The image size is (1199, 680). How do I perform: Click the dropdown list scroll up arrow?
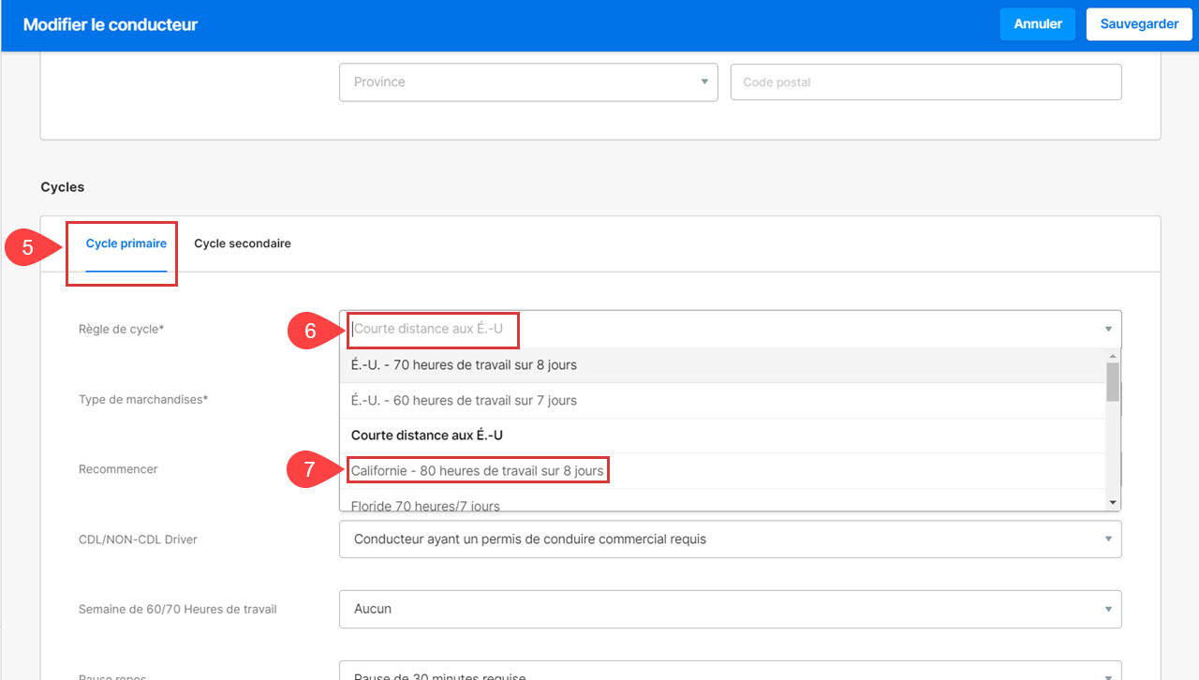point(1113,356)
